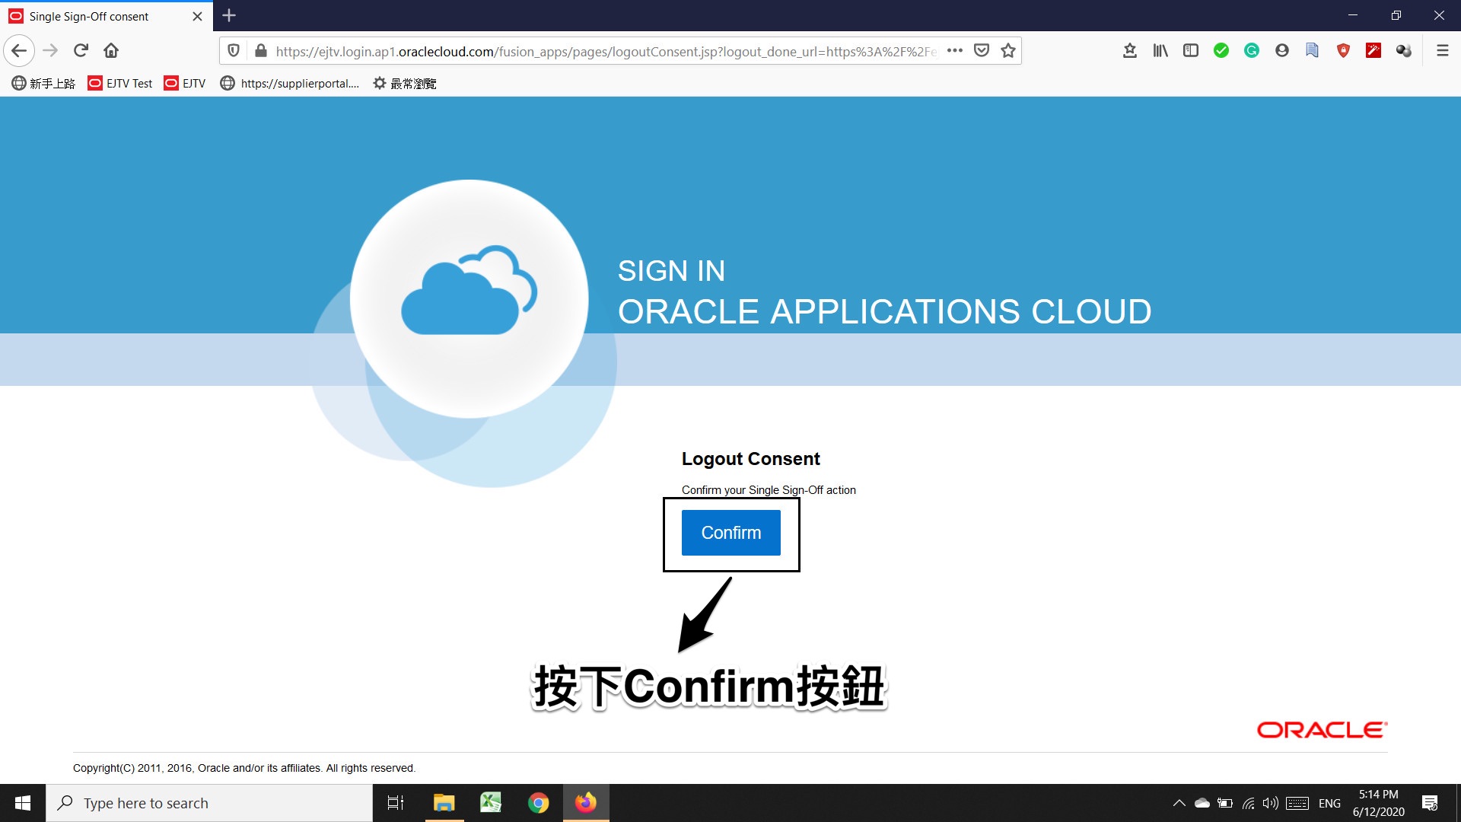The image size is (1461, 822).
Task: Open the Windows Start menu
Action: pos(23,803)
